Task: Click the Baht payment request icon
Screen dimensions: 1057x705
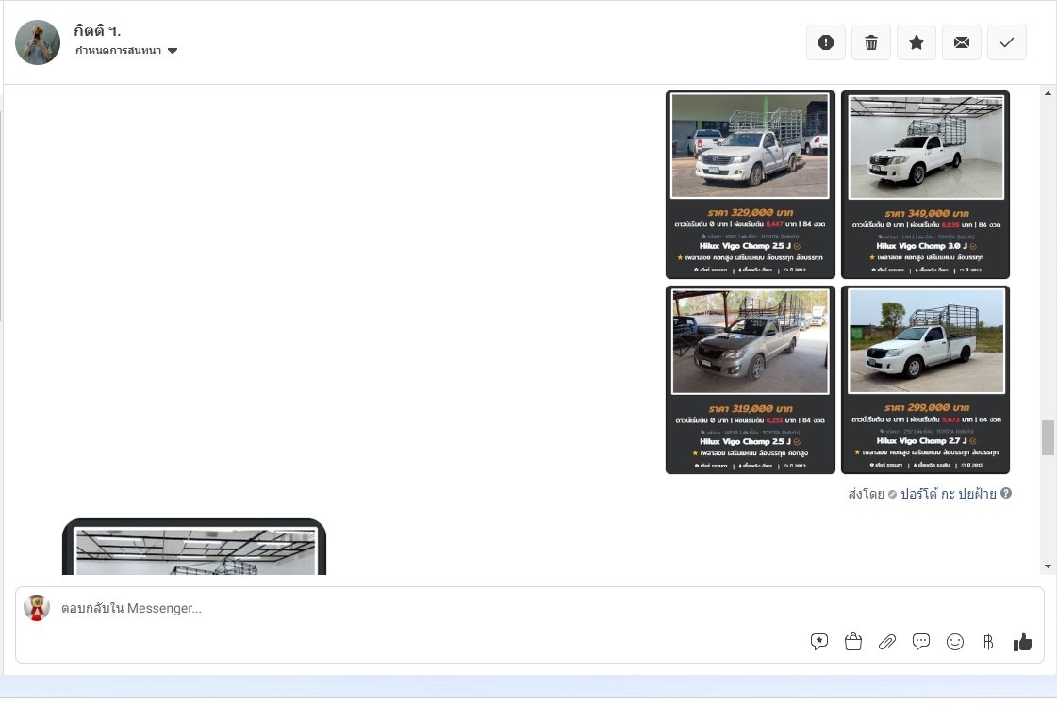Action: pyautogui.click(x=988, y=642)
